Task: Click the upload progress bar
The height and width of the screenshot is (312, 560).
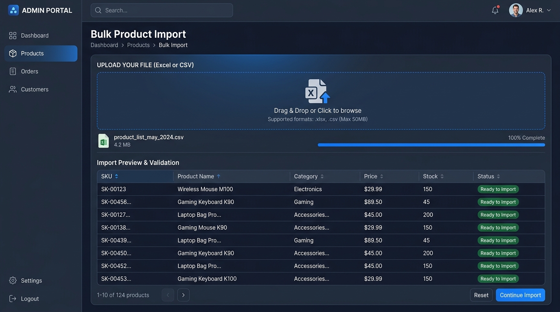Action: pos(431,145)
